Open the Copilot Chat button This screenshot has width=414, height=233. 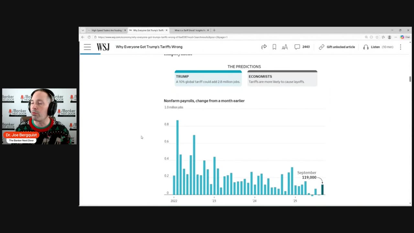[x=405, y=37]
